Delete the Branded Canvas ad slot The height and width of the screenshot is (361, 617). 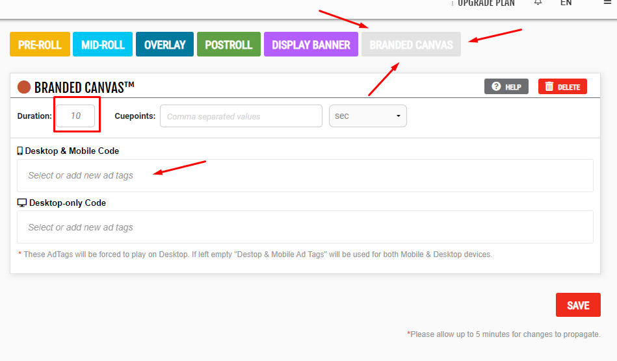coord(562,87)
